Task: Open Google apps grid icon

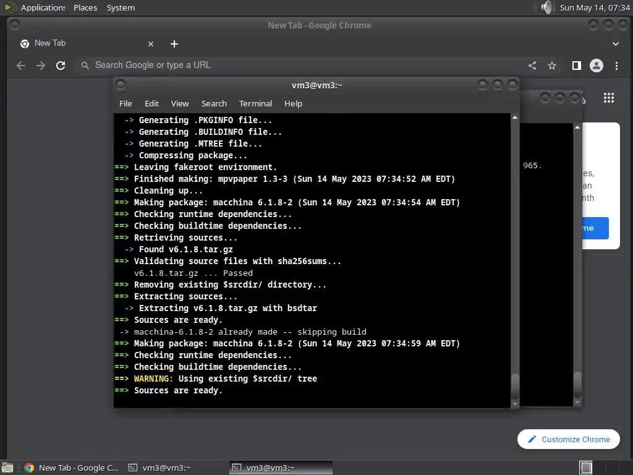Action: [609, 98]
